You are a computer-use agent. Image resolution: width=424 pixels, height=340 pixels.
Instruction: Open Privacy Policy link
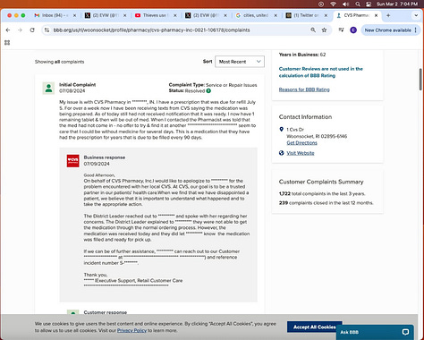pos(131,330)
